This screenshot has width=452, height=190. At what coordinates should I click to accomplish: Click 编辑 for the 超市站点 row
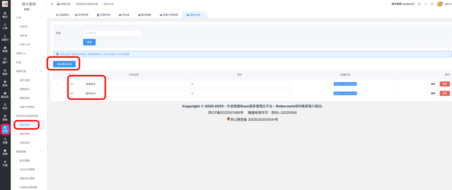point(433,93)
